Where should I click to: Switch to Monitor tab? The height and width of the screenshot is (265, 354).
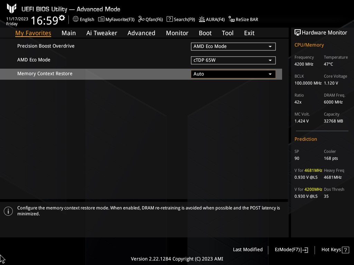pos(177,33)
